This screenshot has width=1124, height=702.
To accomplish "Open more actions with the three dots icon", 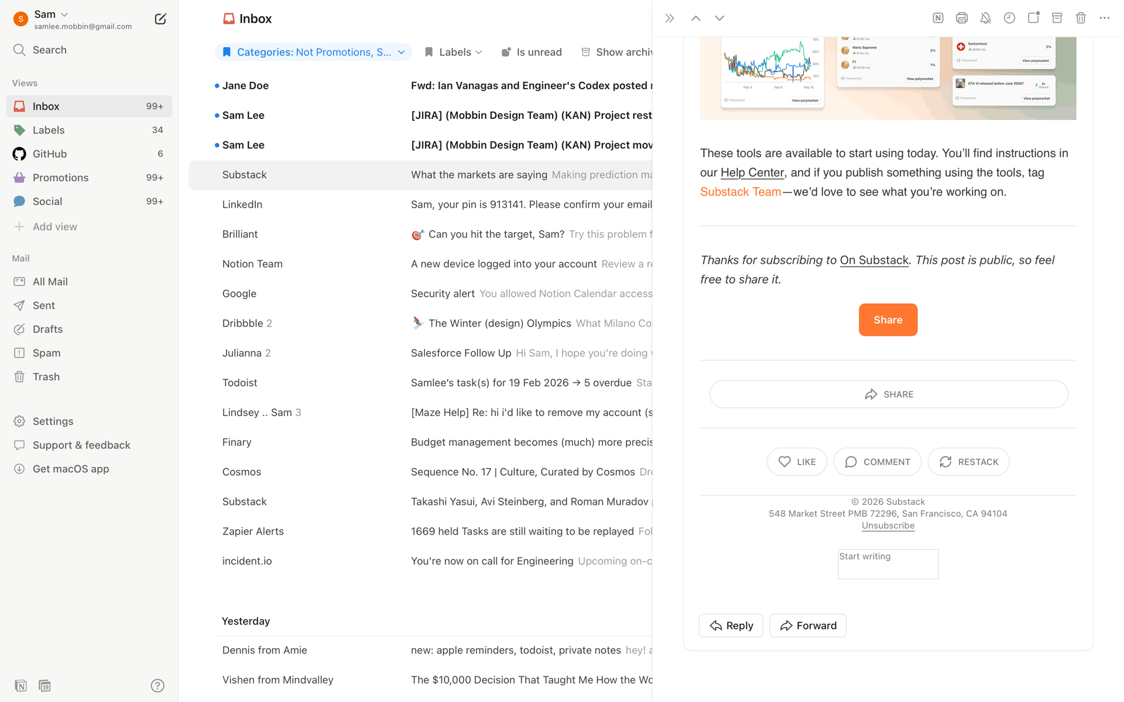I will (1105, 18).
